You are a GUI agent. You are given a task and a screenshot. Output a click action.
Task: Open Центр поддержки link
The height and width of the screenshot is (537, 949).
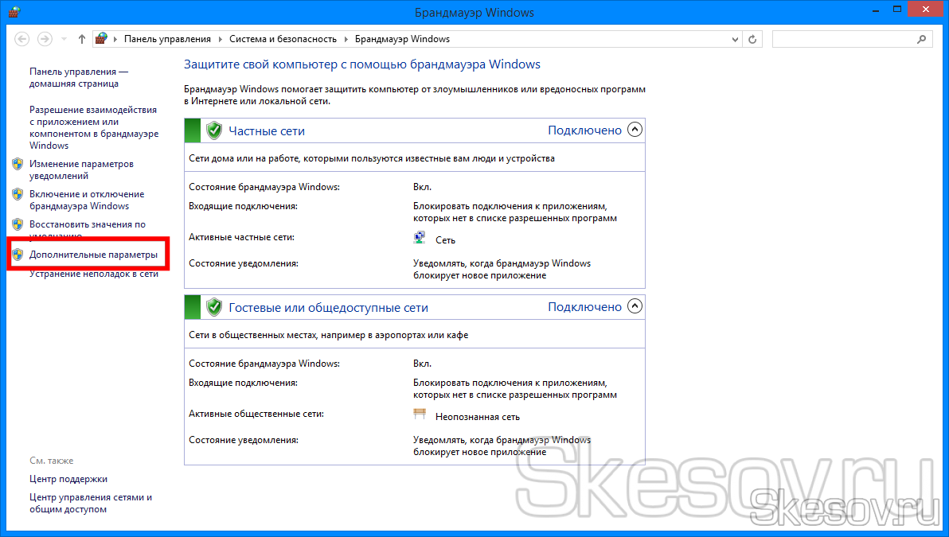pos(68,479)
